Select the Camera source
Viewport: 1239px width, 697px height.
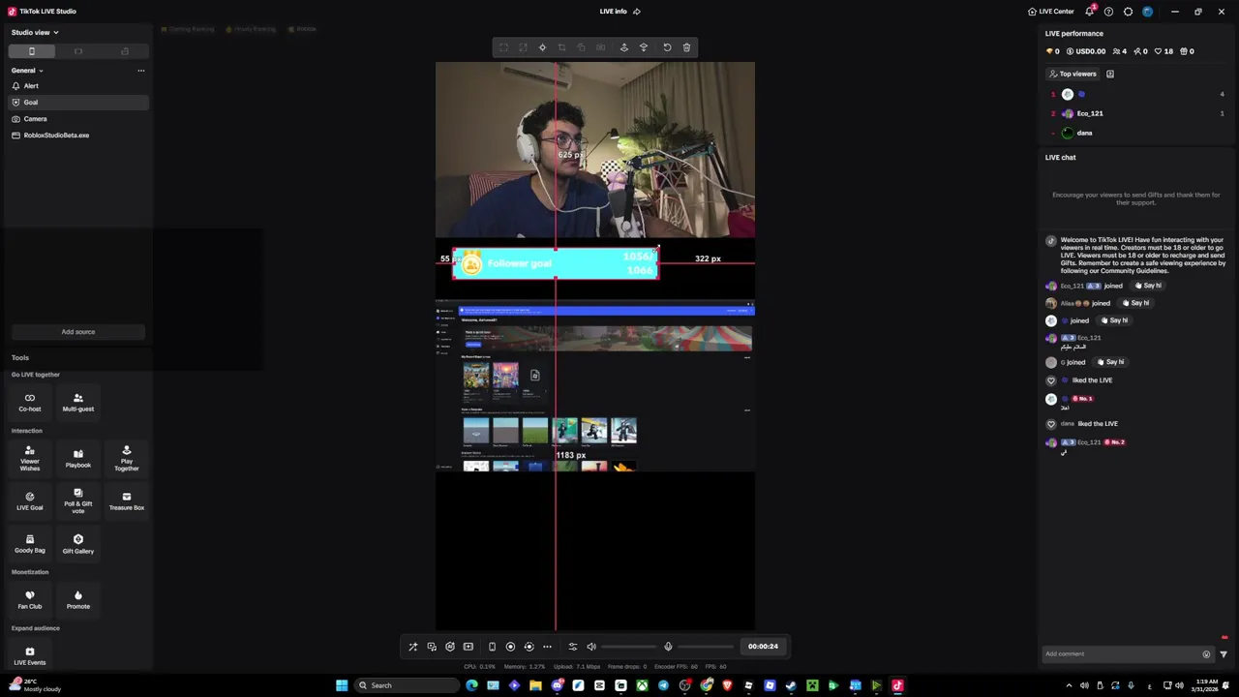pyautogui.click(x=77, y=119)
